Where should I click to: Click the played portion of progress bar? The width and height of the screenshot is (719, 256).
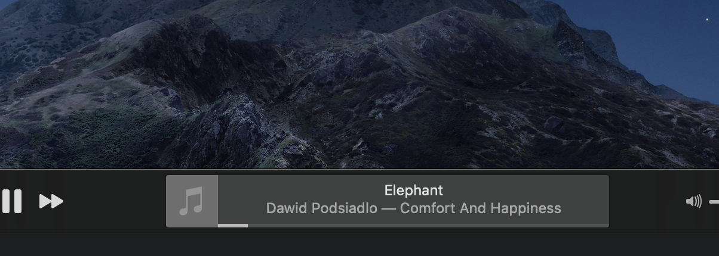point(233,225)
